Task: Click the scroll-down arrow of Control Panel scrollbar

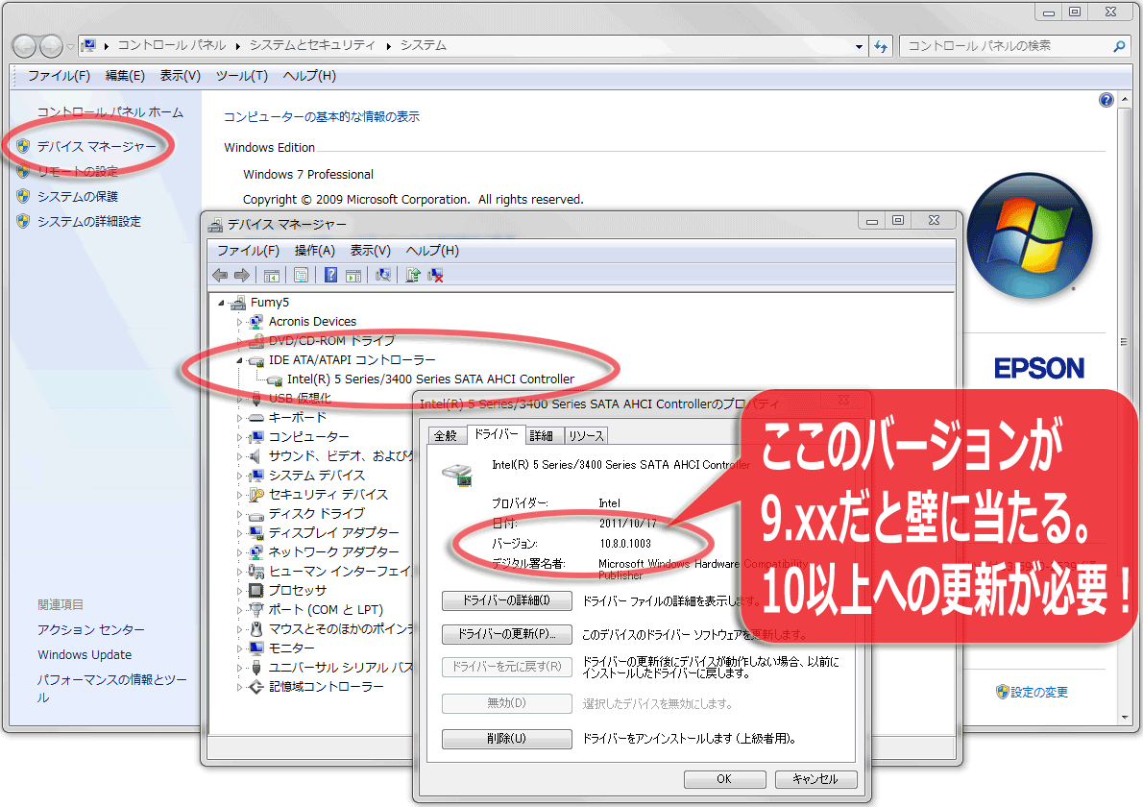Action: (x=1124, y=718)
